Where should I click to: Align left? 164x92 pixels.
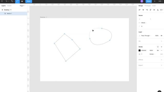139,10
